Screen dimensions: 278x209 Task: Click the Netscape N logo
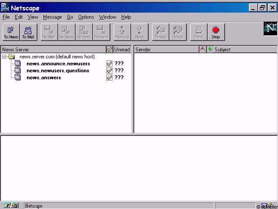(270, 29)
